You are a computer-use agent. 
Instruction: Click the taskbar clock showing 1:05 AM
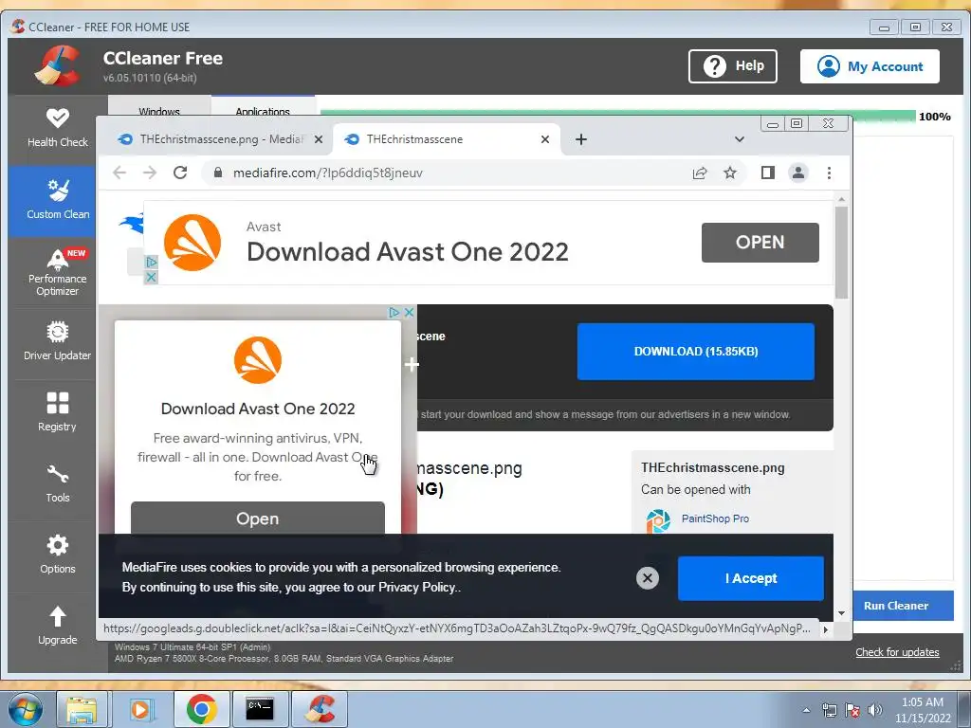[x=923, y=710]
